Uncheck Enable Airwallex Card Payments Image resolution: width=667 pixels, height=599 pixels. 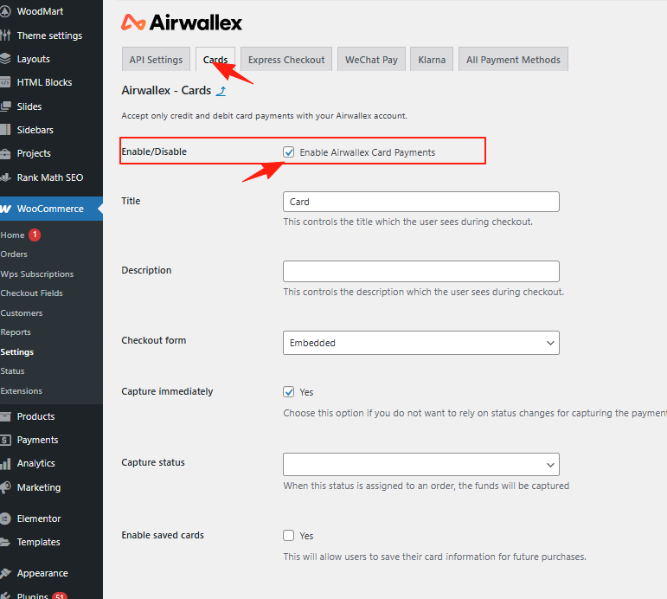click(x=288, y=152)
